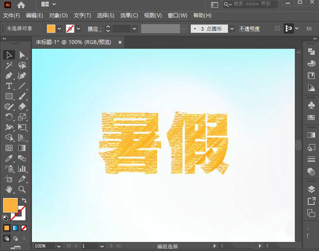Select the Gradient tool
The height and width of the screenshot is (251, 319).
click(x=22, y=148)
